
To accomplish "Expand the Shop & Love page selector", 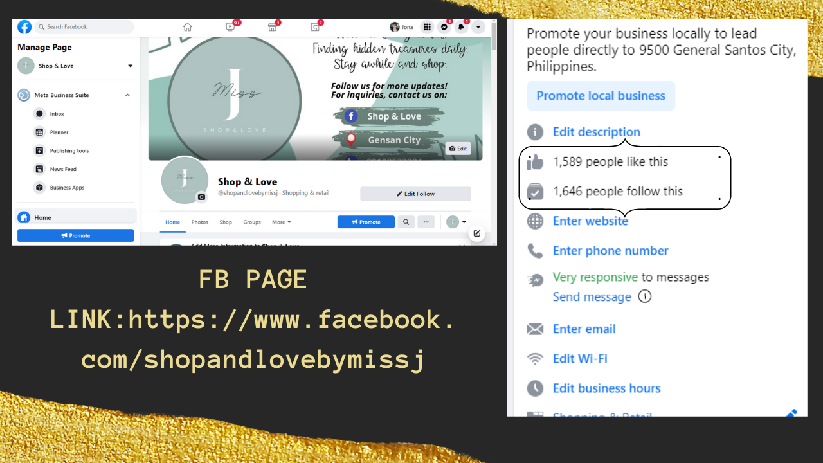I will [x=131, y=66].
